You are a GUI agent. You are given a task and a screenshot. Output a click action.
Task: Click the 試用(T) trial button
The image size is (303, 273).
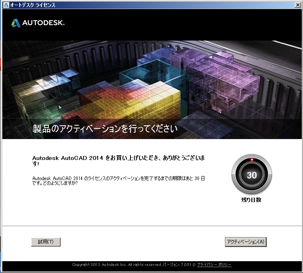coord(46,242)
